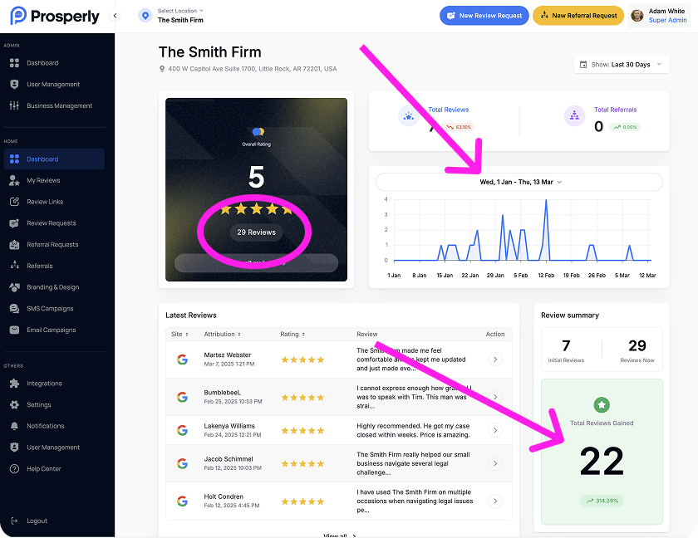Click the Referral Requests icon

pyautogui.click(x=14, y=244)
